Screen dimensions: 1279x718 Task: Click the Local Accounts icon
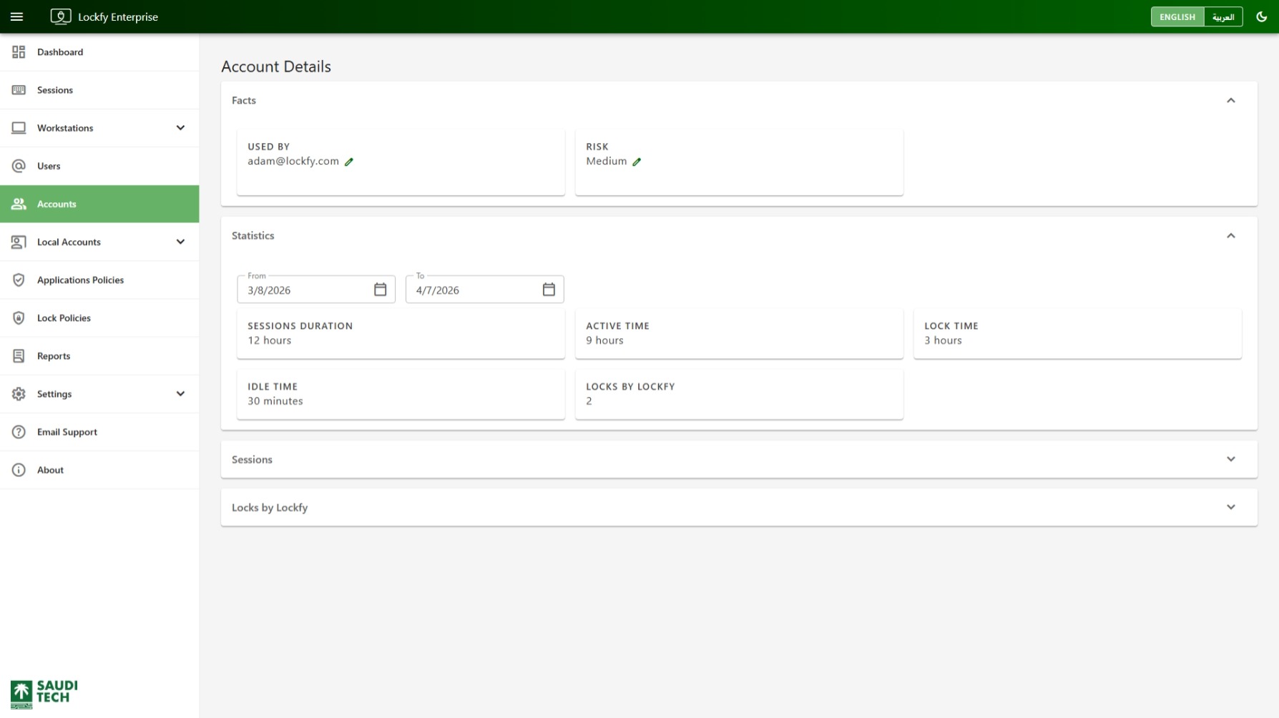point(19,242)
